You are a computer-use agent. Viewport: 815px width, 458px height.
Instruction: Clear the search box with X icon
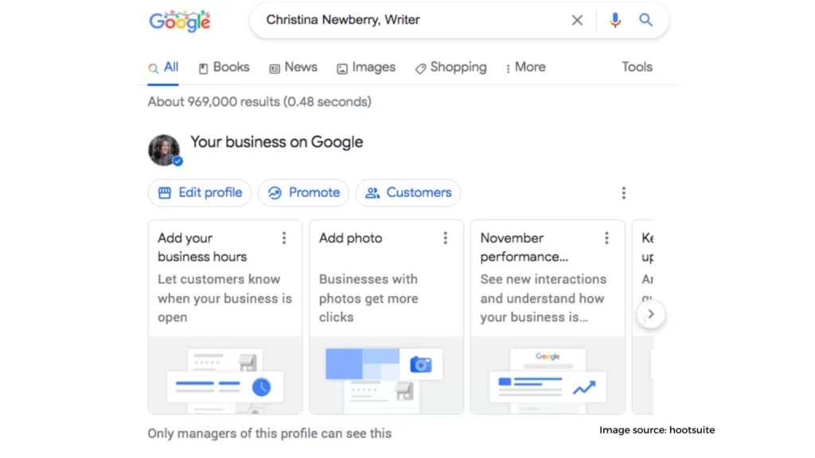577,20
